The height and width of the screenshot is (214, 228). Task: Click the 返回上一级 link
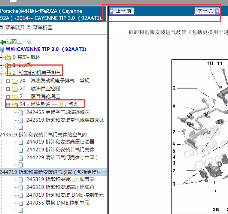(19, 42)
